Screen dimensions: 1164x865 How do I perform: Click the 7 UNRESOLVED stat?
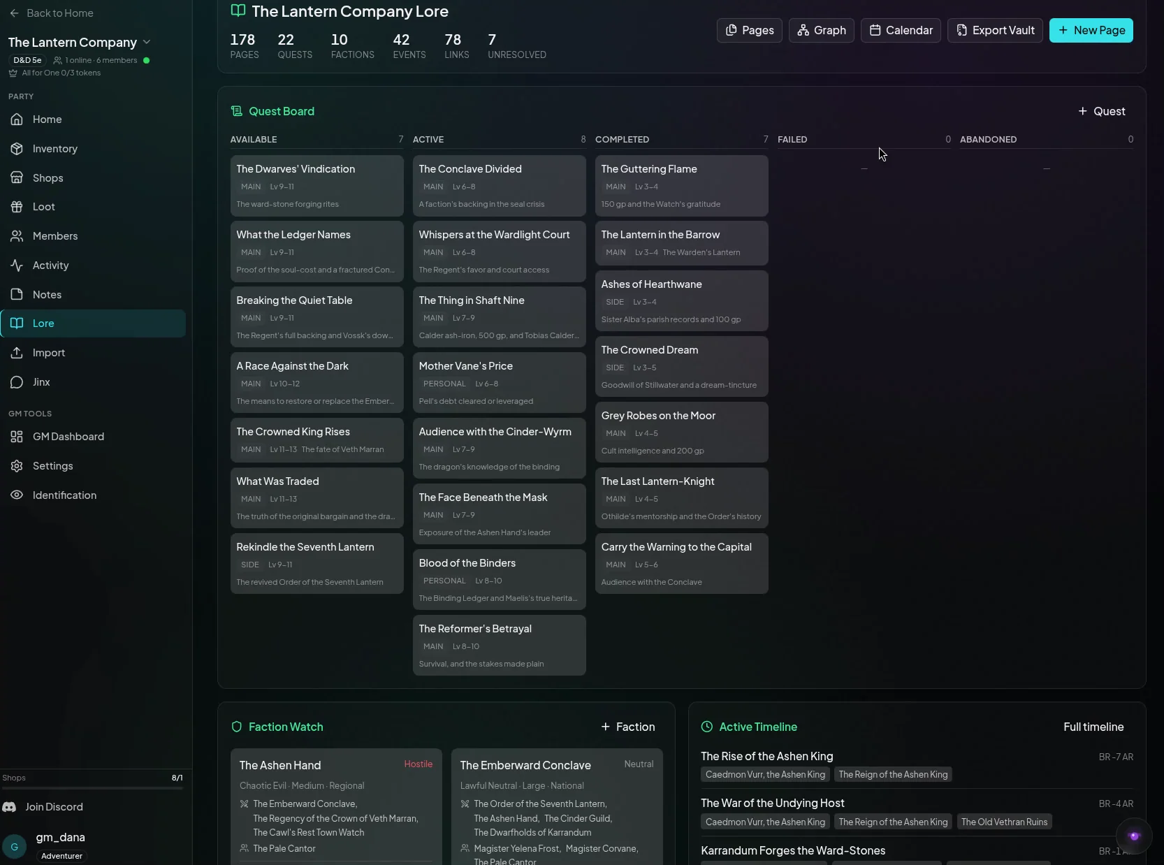coord(517,46)
